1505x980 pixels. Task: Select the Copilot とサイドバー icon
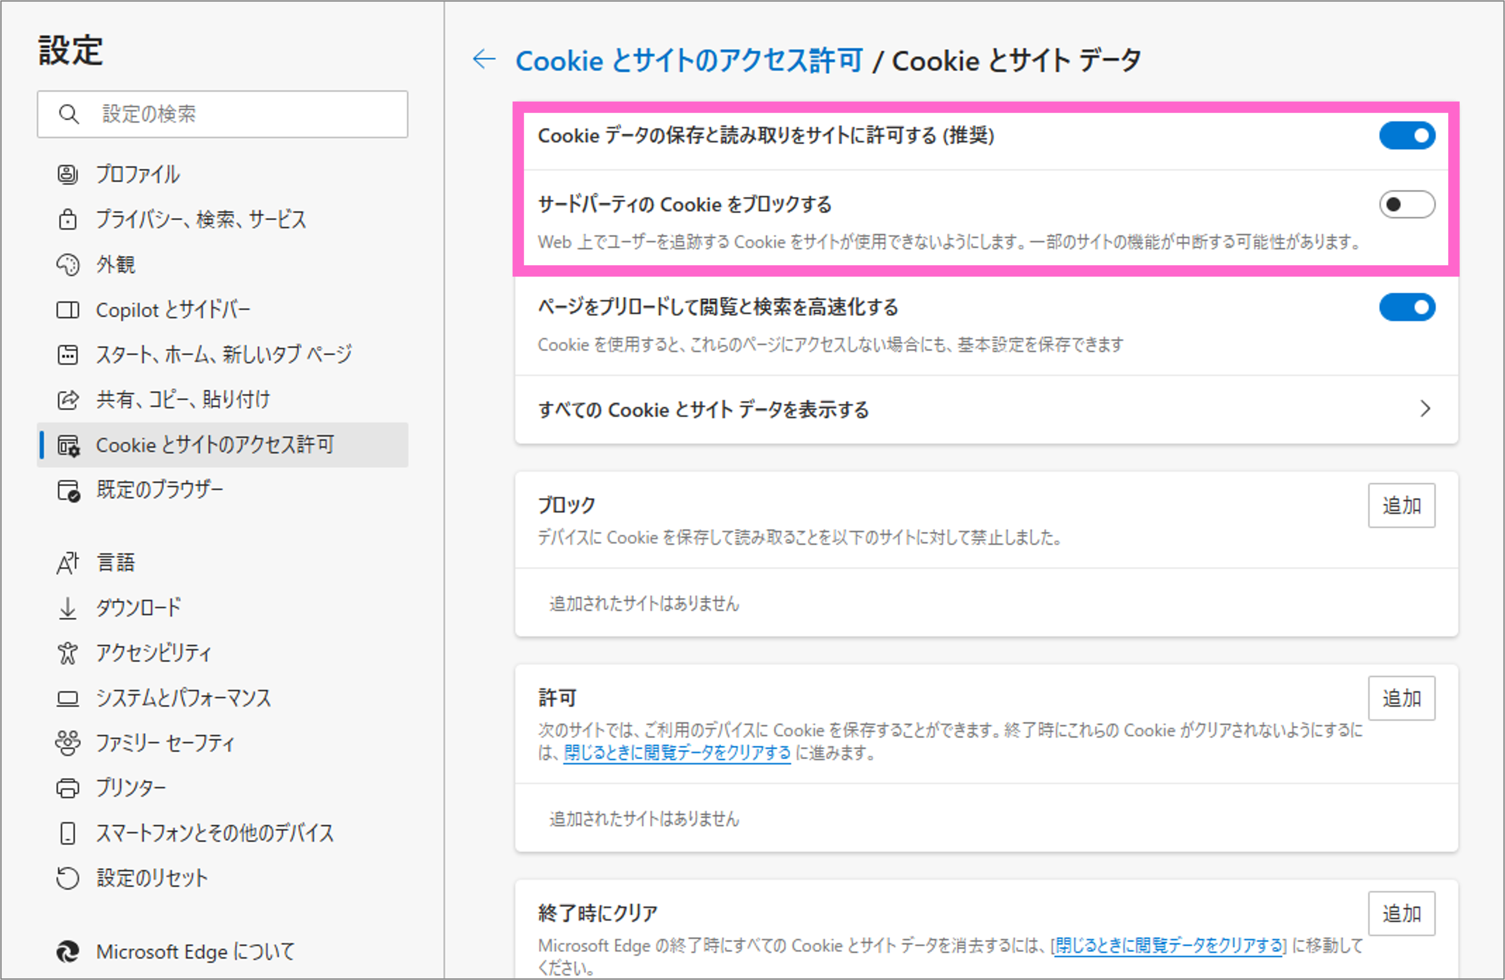pyautogui.click(x=68, y=309)
